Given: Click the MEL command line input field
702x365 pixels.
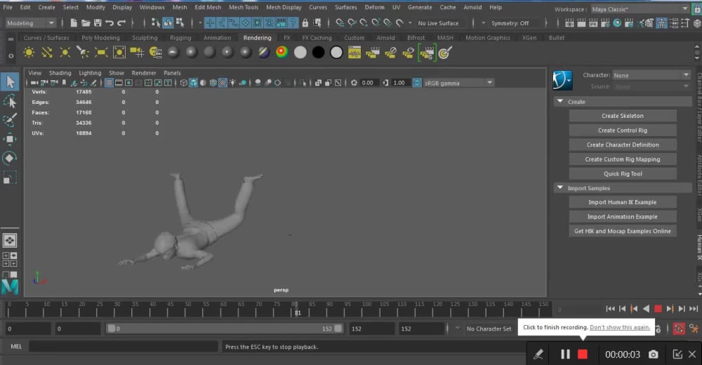Looking at the screenshot, I should (123, 347).
